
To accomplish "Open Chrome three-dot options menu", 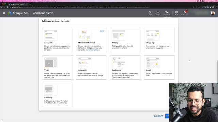I will (216, 7).
